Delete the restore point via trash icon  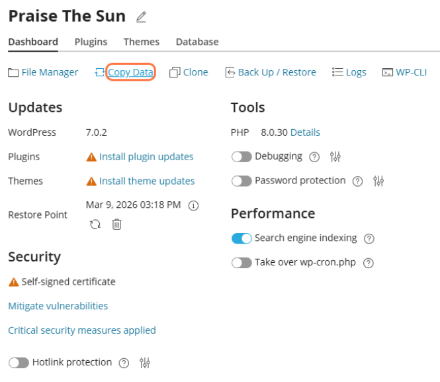coord(116,224)
